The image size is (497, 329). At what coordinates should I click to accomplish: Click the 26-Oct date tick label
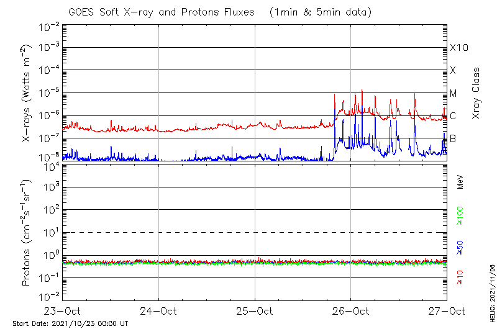350,310
